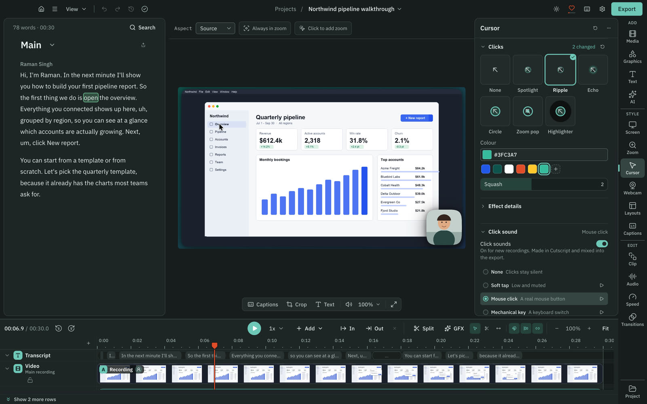
Task: Open the Project folder panel
Action: coord(632,391)
